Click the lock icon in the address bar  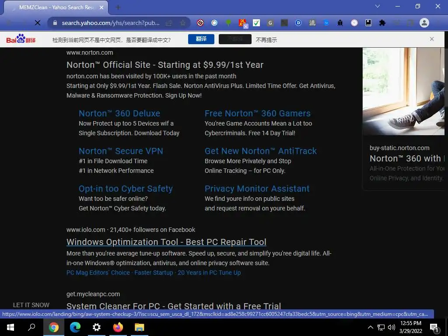click(55, 23)
